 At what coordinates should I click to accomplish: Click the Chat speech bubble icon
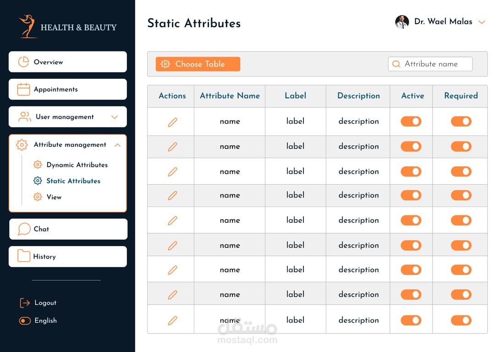(x=24, y=229)
